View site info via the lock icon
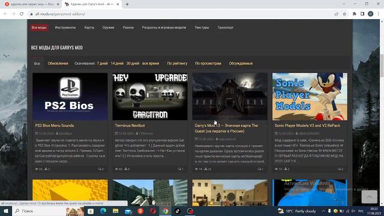 (31, 14)
